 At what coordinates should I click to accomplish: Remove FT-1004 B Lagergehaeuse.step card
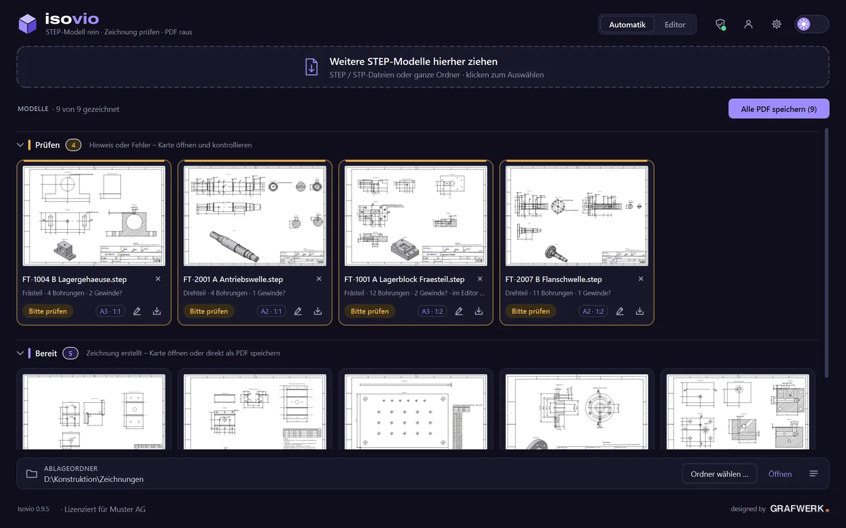pyautogui.click(x=158, y=279)
